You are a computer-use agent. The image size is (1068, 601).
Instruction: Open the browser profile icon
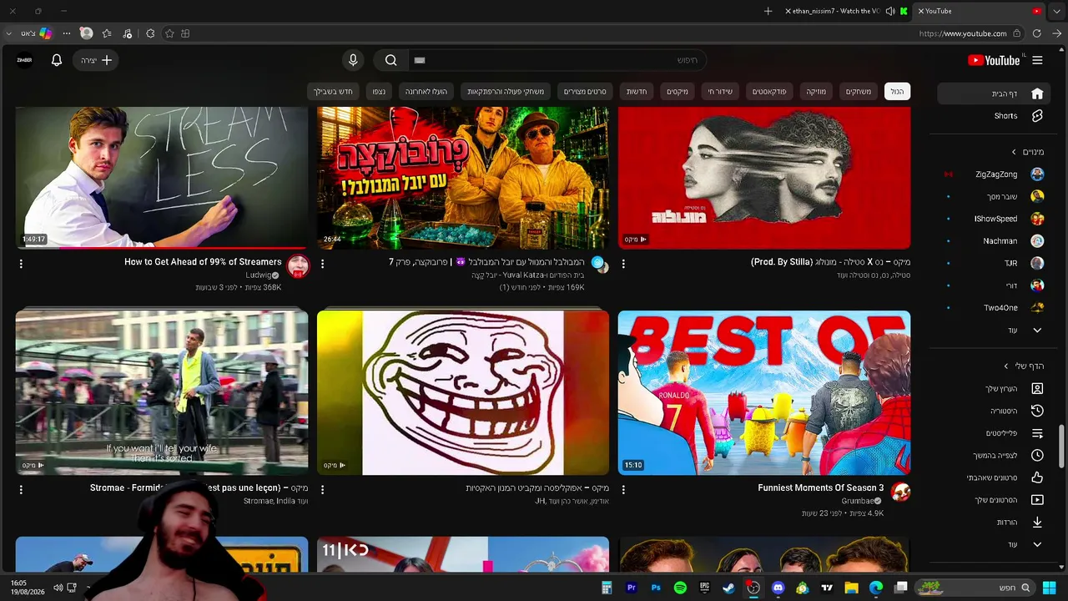(x=86, y=33)
